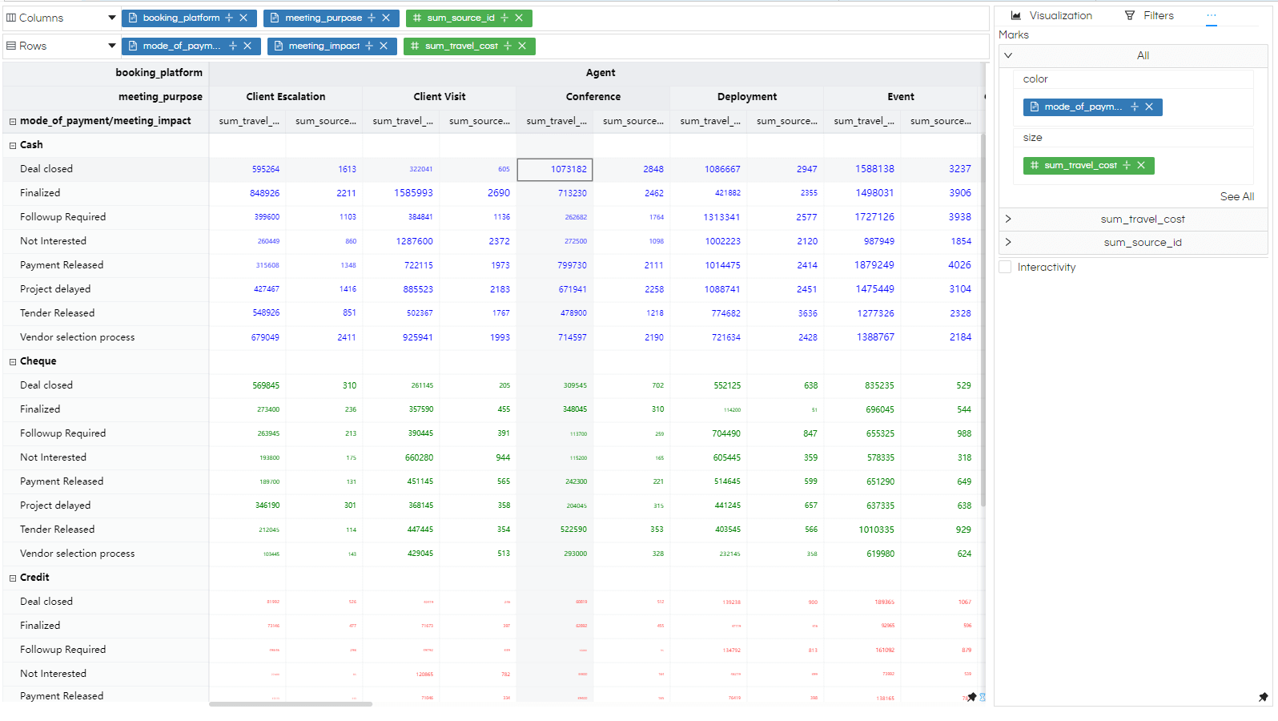Remove sum_travel_cost pill from Rows

(x=522, y=46)
